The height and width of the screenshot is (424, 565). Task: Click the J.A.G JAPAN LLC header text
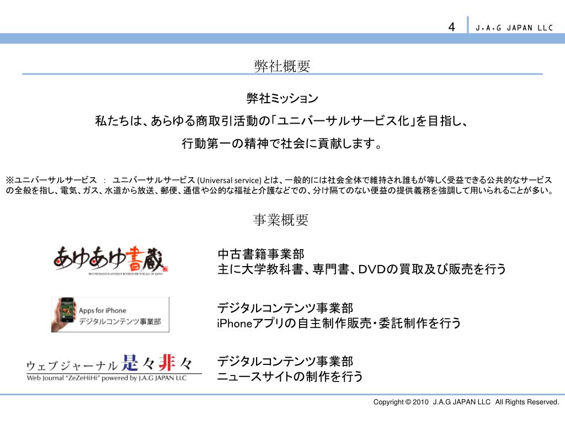click(514, 28)
